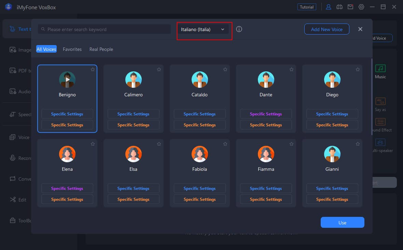
Task: Select Elena voice avatar
Action: pos(67,154)
